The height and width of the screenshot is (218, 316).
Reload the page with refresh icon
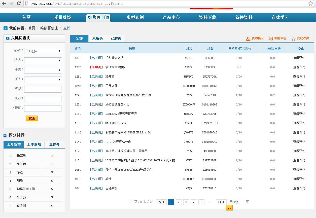click(19, 4)
